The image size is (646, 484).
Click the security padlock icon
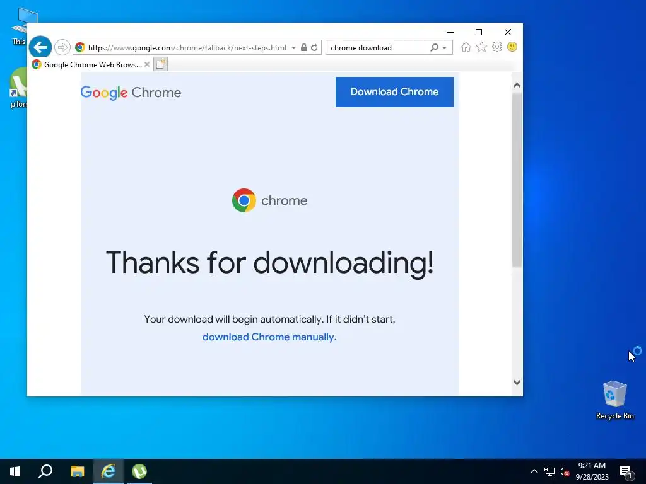[x=304, y=47]
